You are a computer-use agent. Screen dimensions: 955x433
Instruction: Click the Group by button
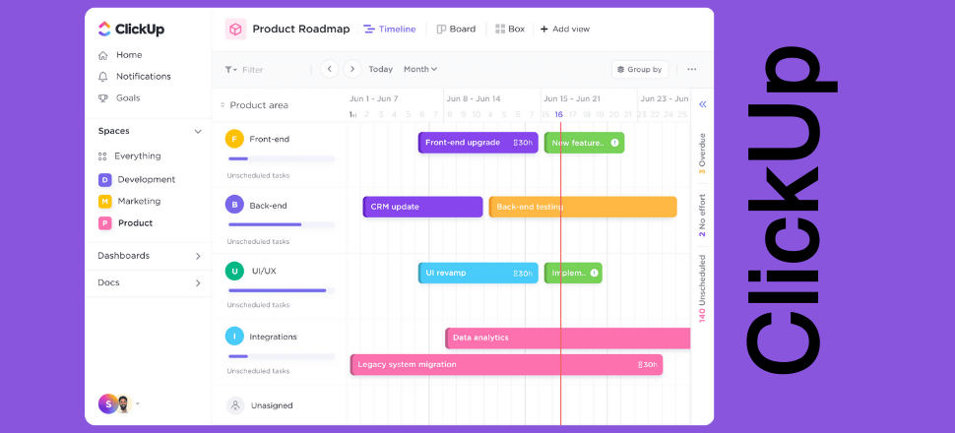tap(640, 70)
